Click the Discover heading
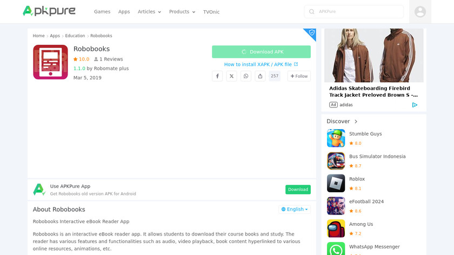The height and width of the screenshot is (255, 454). pos(338,121)
